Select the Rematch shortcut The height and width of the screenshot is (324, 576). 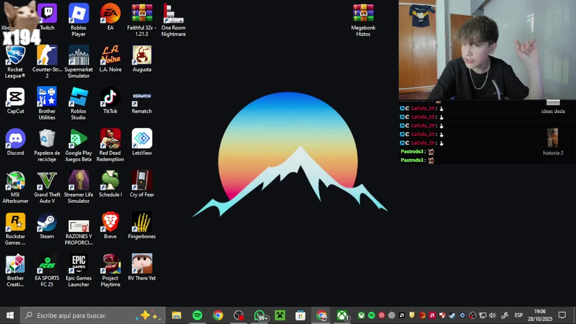[142, 101]
